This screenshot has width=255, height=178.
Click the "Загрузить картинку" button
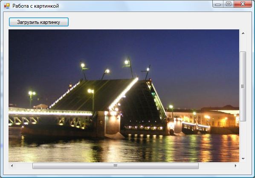(39, 22)
